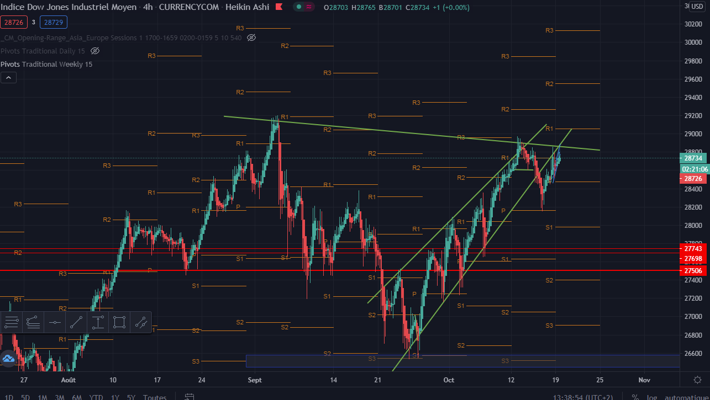Select the Toutes date range
This screenshot has width=710, height=400.
click(155, 397)
